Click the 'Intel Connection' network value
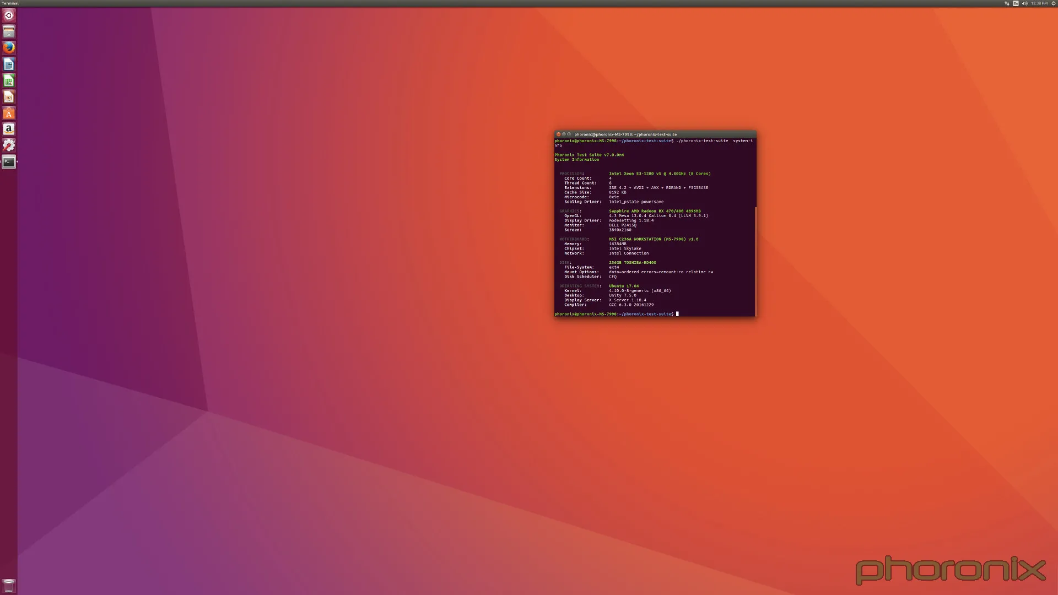Viewport: 1058px width, 595px height. point(629,253)
